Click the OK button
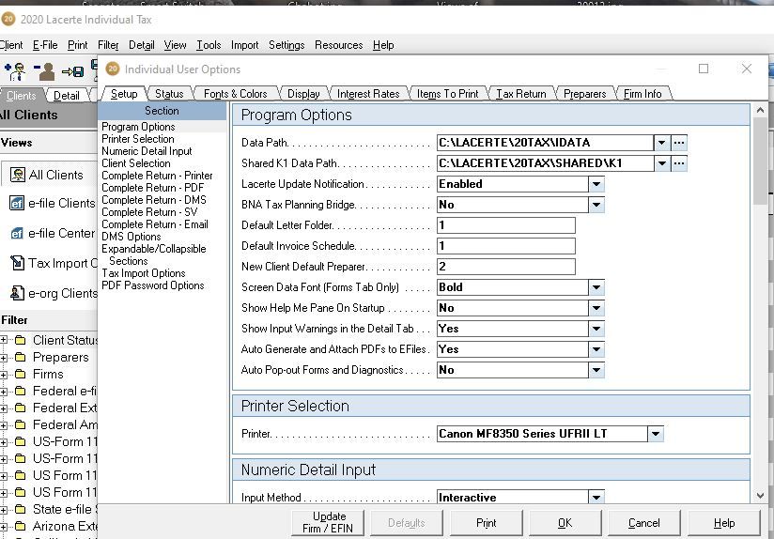The height and width of the screenshot is (539, 774). [565, 523]
